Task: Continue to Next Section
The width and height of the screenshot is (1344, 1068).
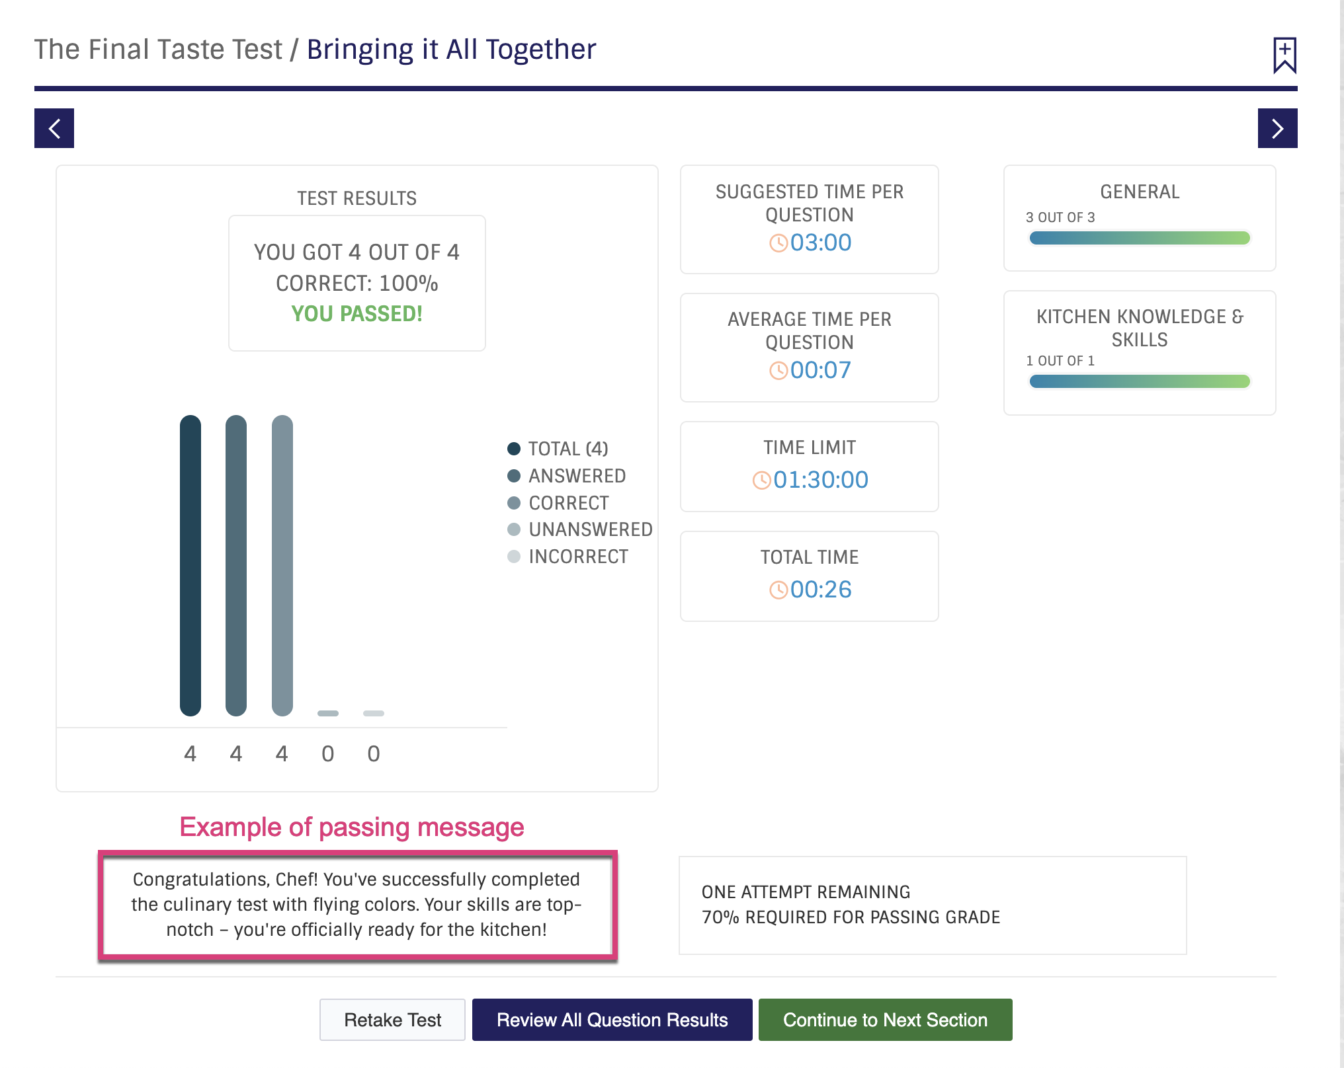Action: 885,1020
